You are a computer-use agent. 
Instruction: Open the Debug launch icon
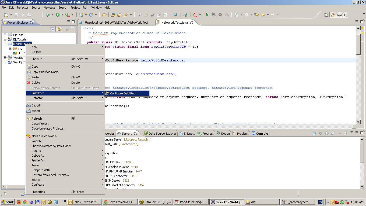(x=48, y=15)
